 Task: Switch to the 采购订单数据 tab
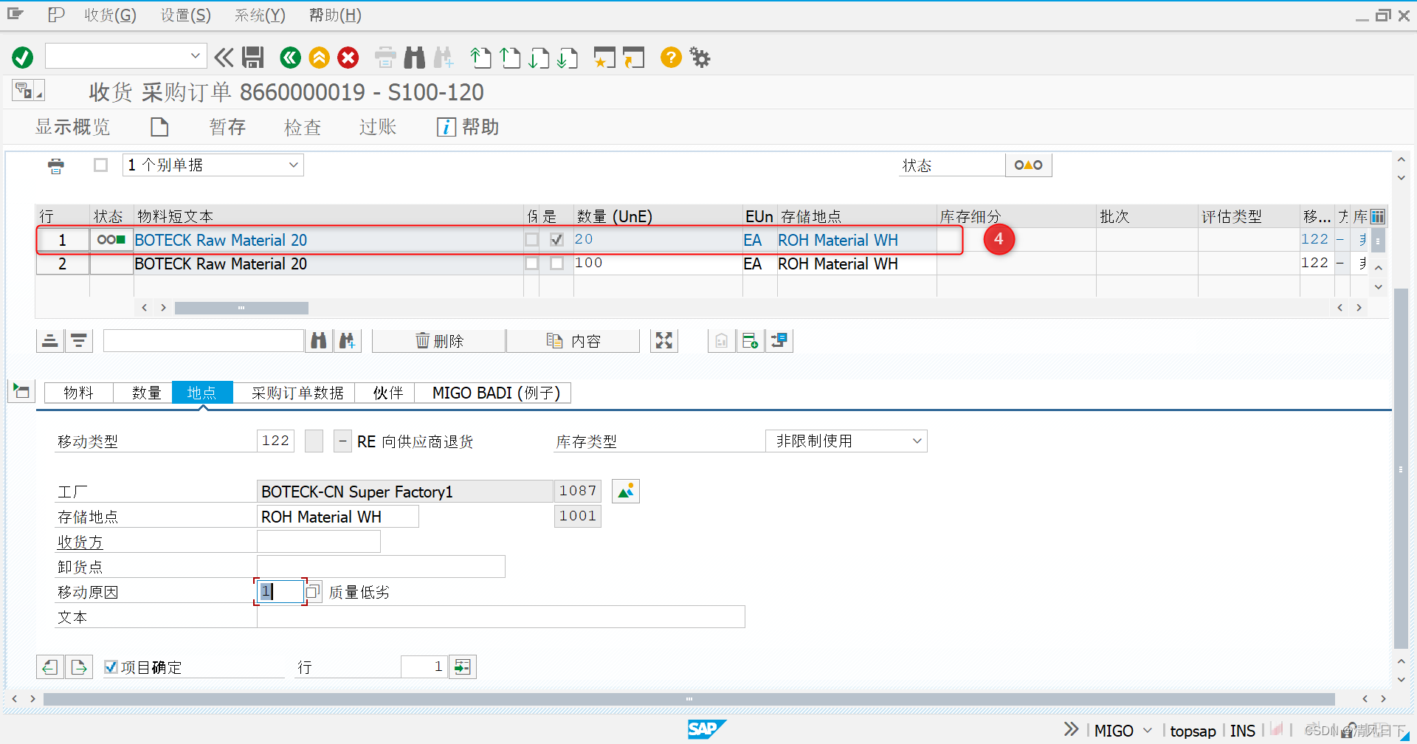tap(297, 393)
